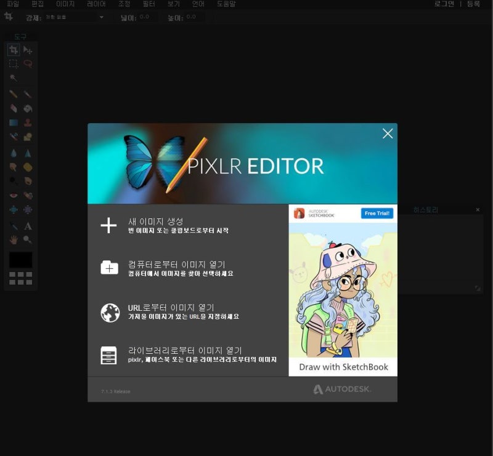Select the Sponge tool
This screenshot has width=493, height=456.
click(x=28, y=167)
